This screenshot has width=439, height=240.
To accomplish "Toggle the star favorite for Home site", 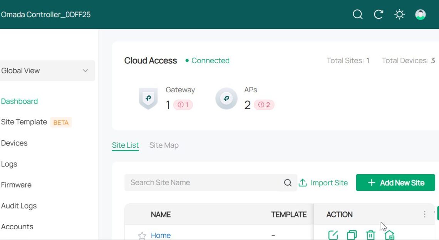I will (142, 235).
